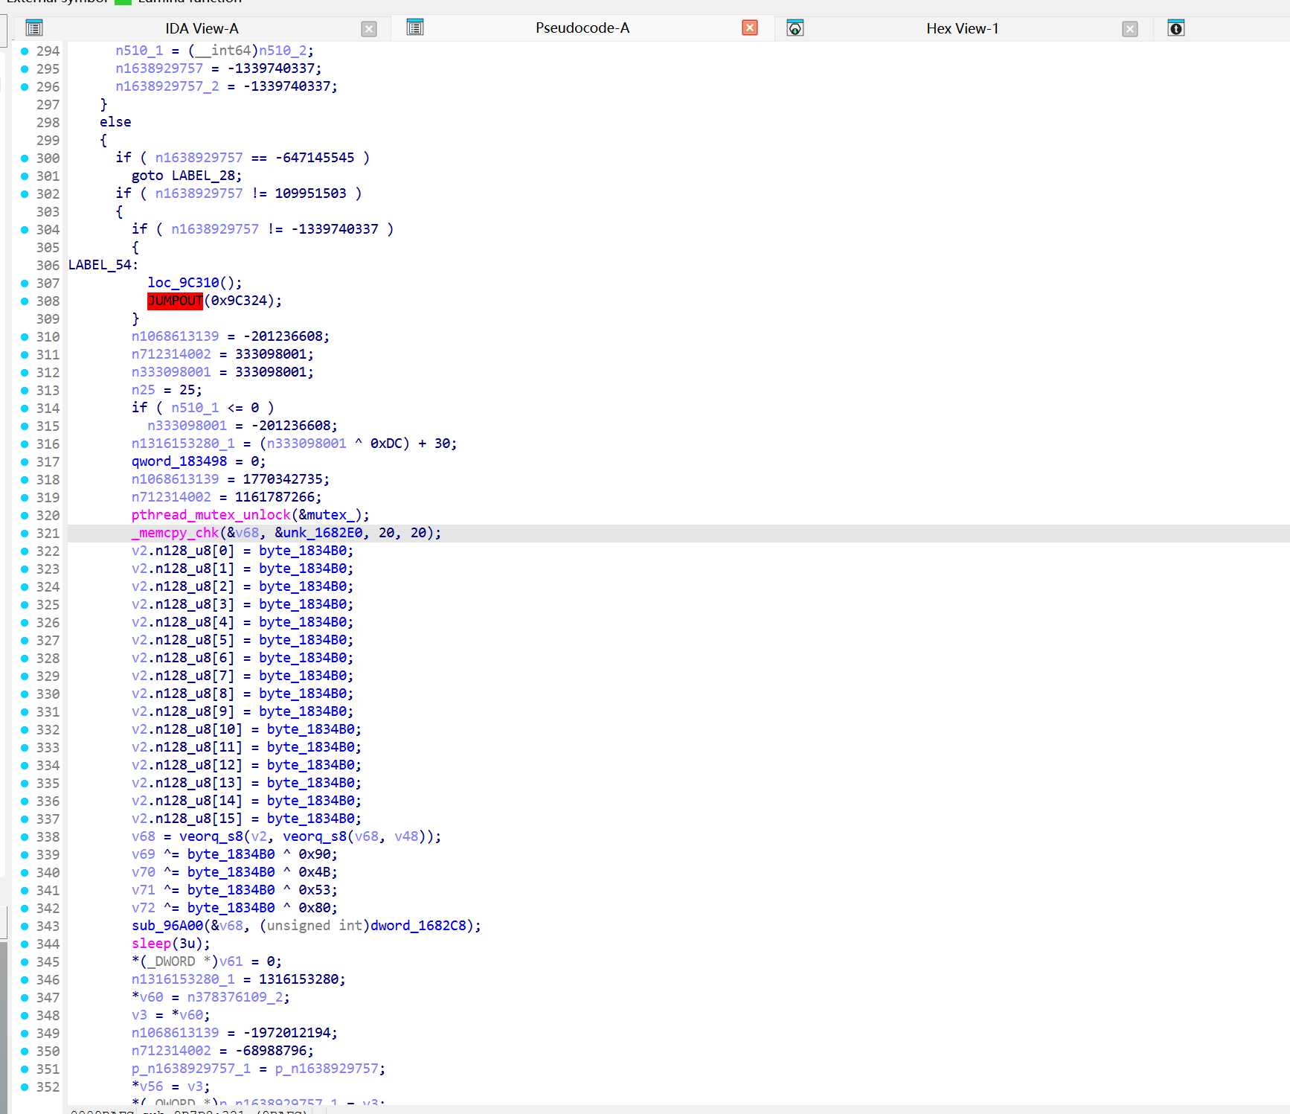
Task: Click the Hex View-1 tab icon
Action: (x=795, y=28)
